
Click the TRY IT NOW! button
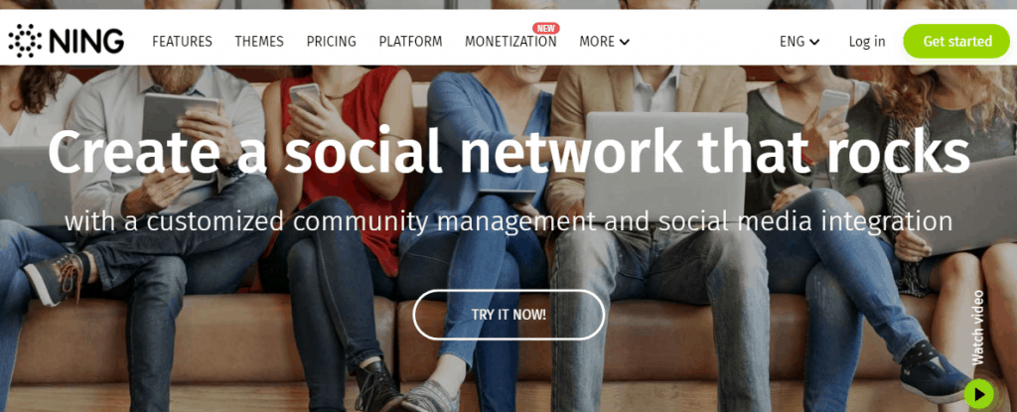tap(508, 315)
